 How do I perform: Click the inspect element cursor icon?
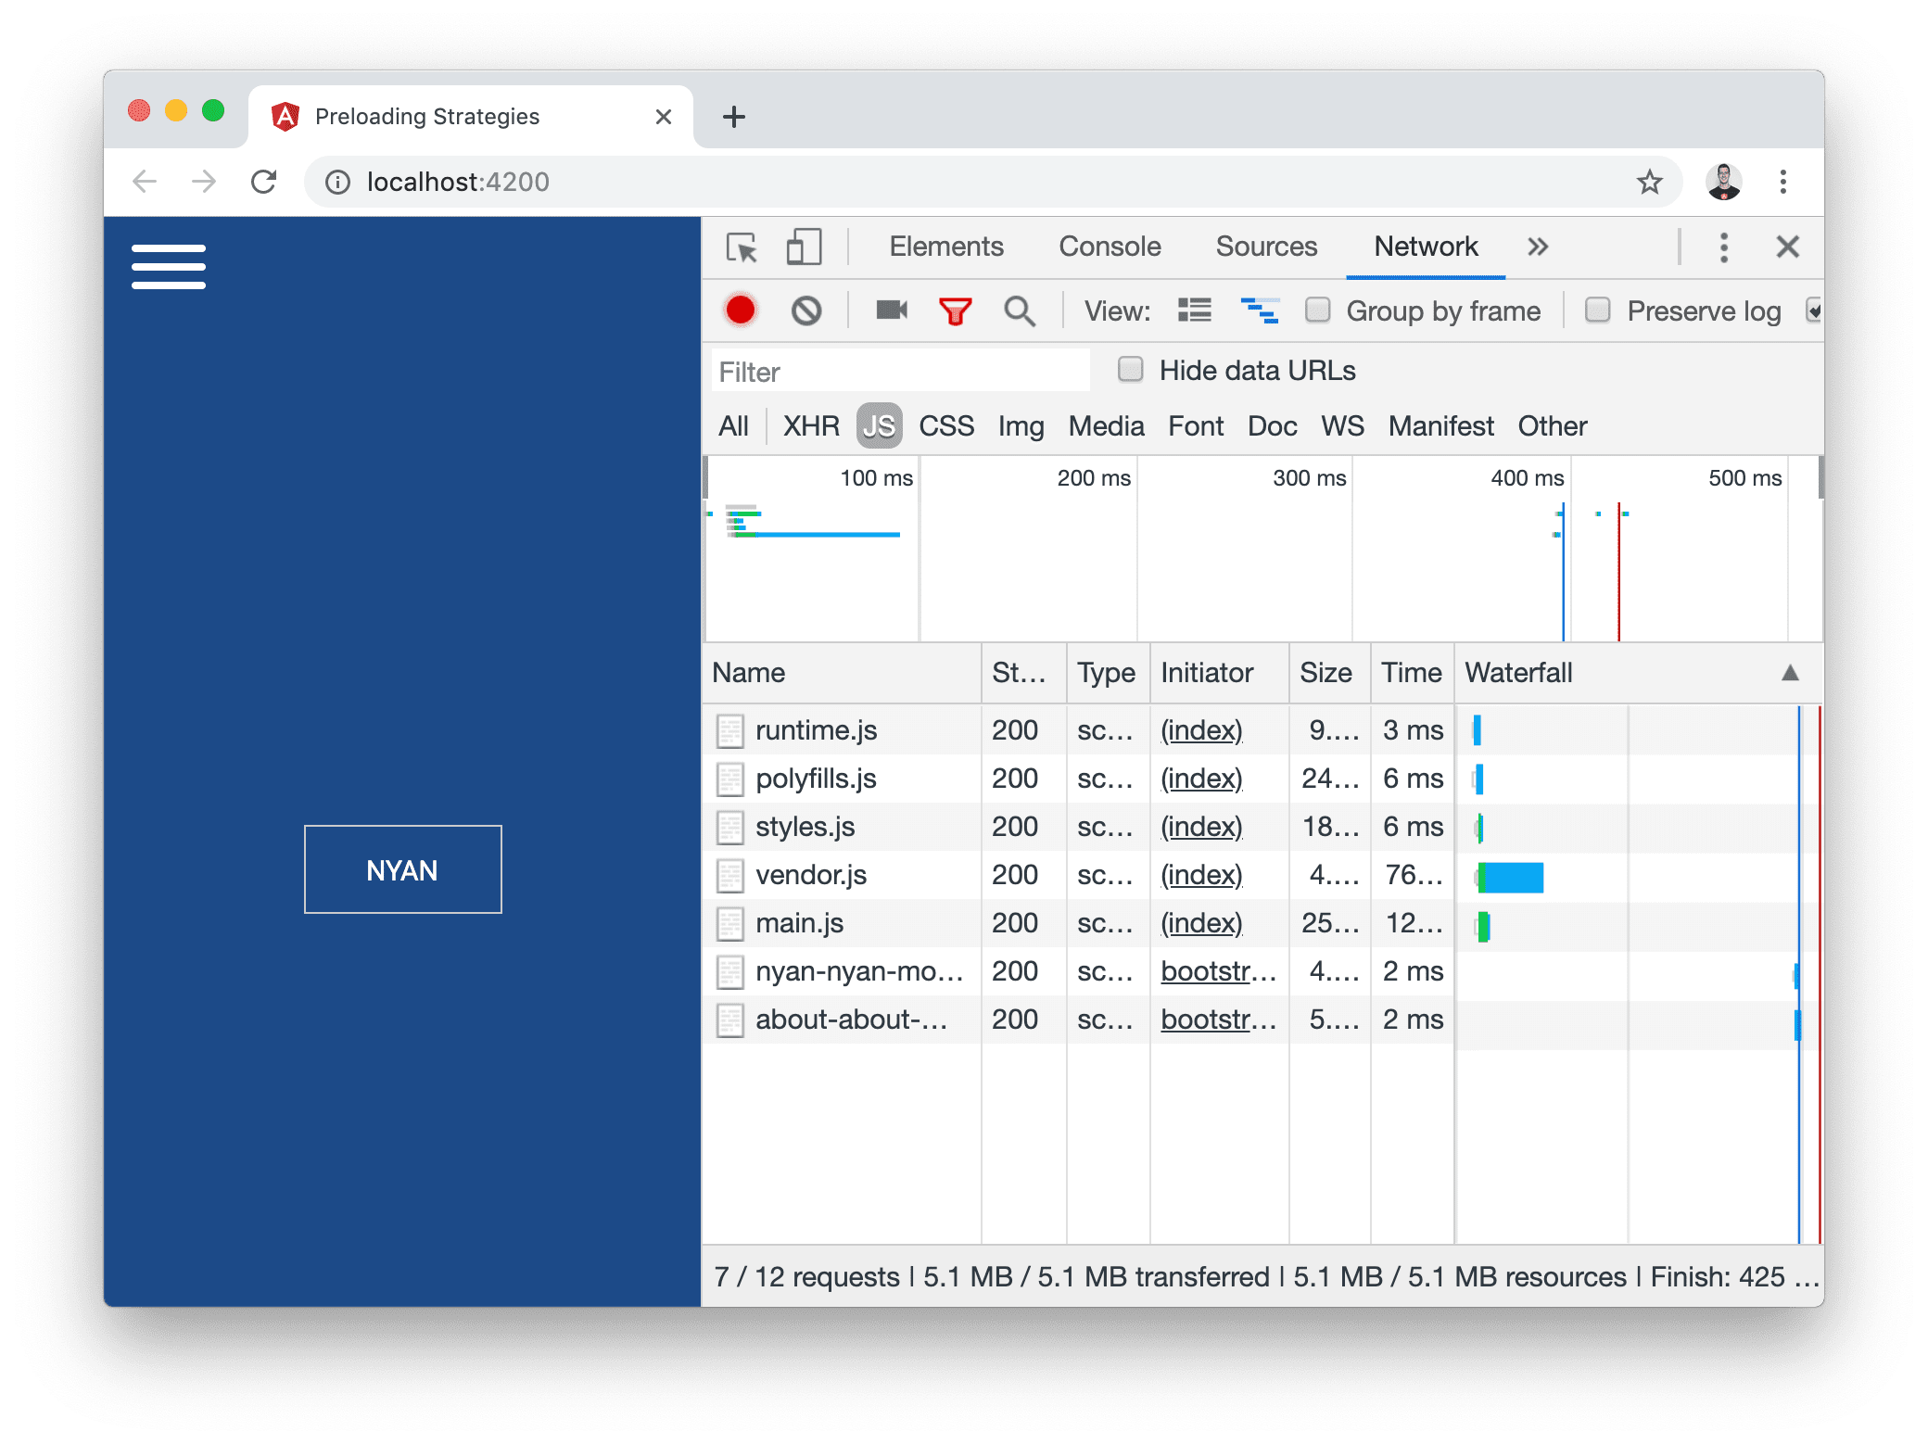(742, 247)
